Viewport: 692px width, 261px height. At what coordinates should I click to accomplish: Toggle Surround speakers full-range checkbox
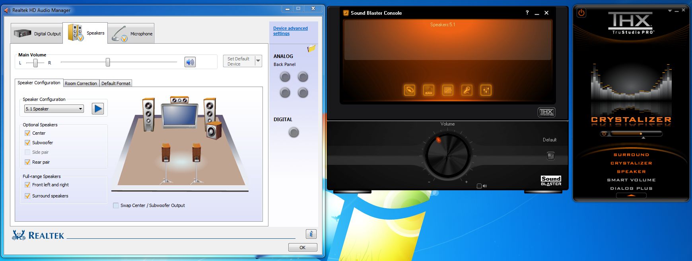(x=27, y=196)
